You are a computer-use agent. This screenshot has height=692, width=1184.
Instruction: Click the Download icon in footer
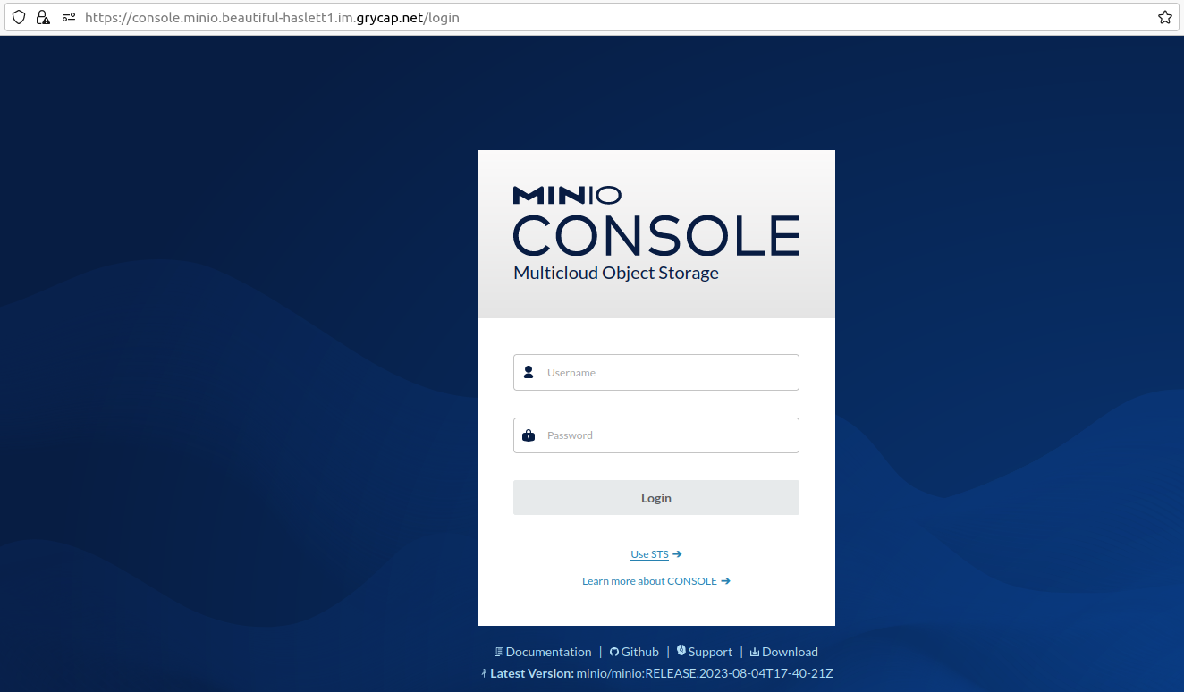click(755, 652)
